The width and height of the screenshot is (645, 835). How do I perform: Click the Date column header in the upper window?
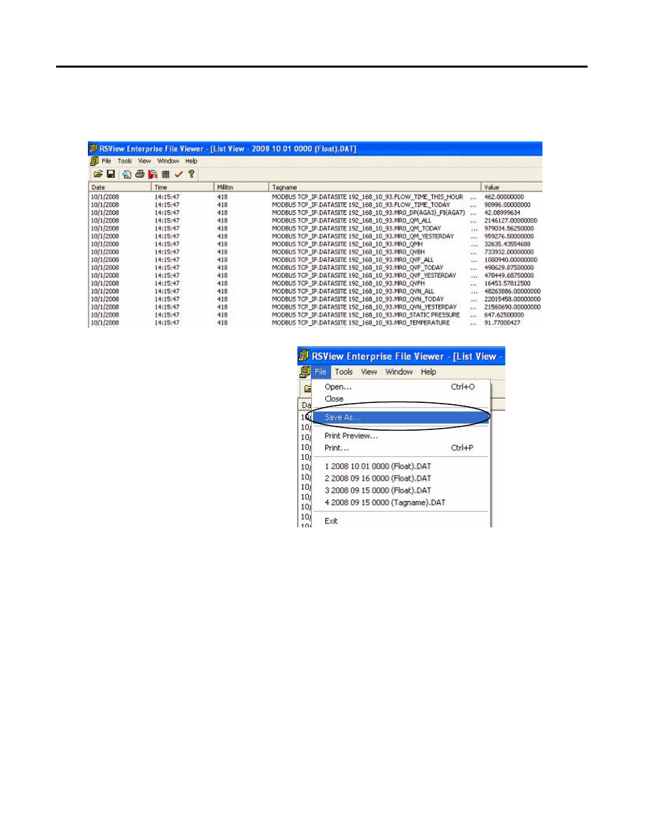[x=120, y=187]
